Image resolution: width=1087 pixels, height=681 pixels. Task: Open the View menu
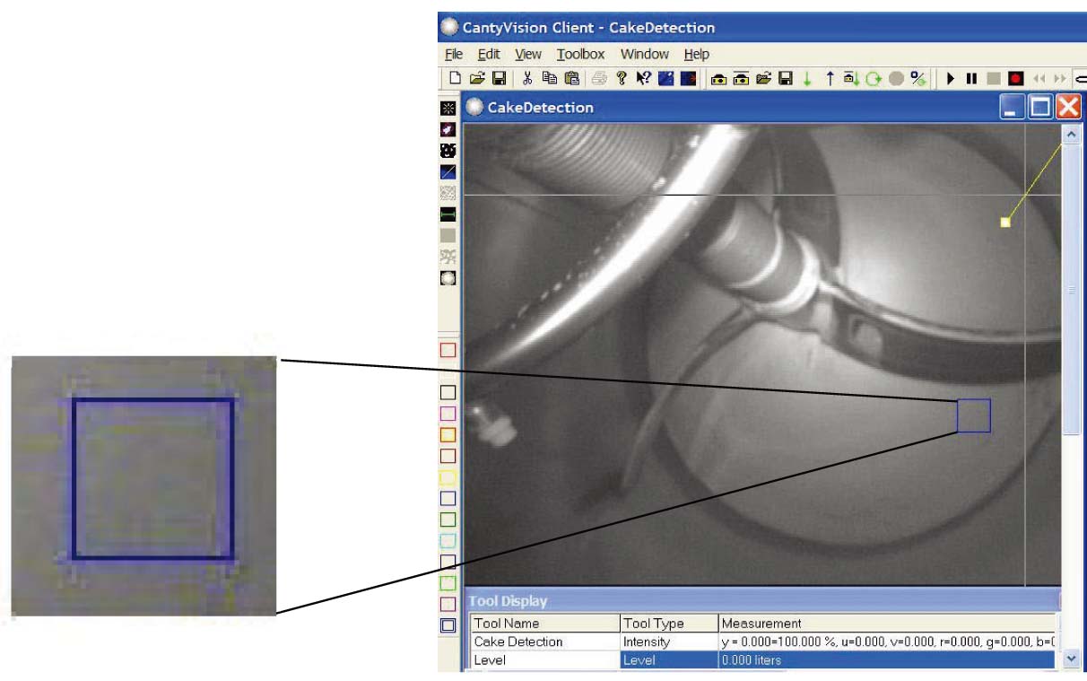point(528,54)
